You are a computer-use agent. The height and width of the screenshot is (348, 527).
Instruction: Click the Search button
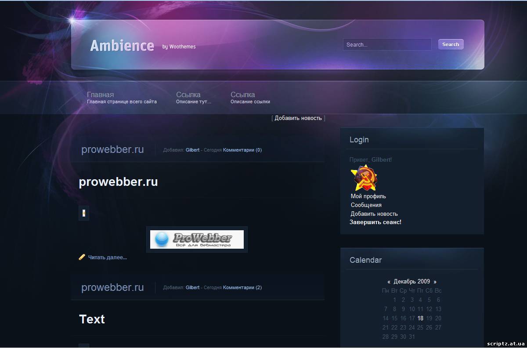click(451, 44)
